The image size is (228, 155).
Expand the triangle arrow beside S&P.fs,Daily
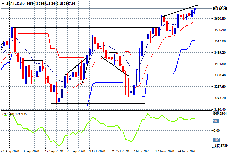3,4
